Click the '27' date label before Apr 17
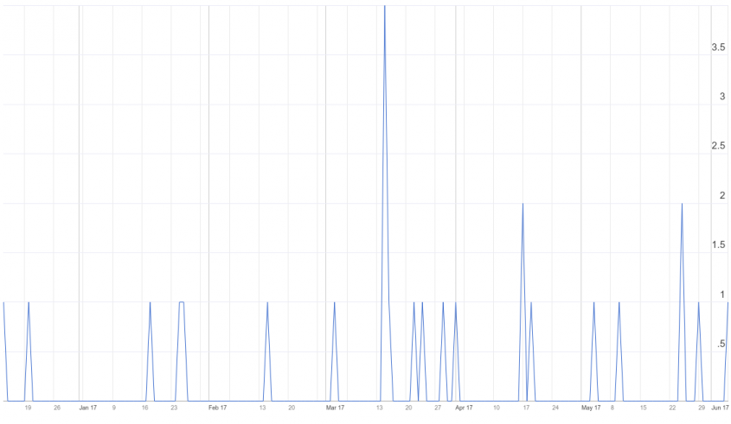 pyautogui.click(x=438, y=408)
